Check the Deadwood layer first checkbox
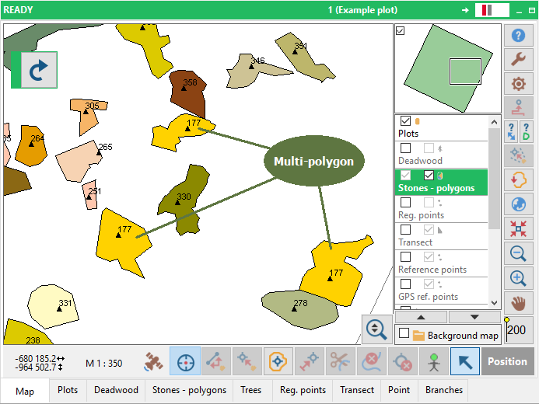Image resolution: width=539 pixels, height=404 pixels. [405, 148]
